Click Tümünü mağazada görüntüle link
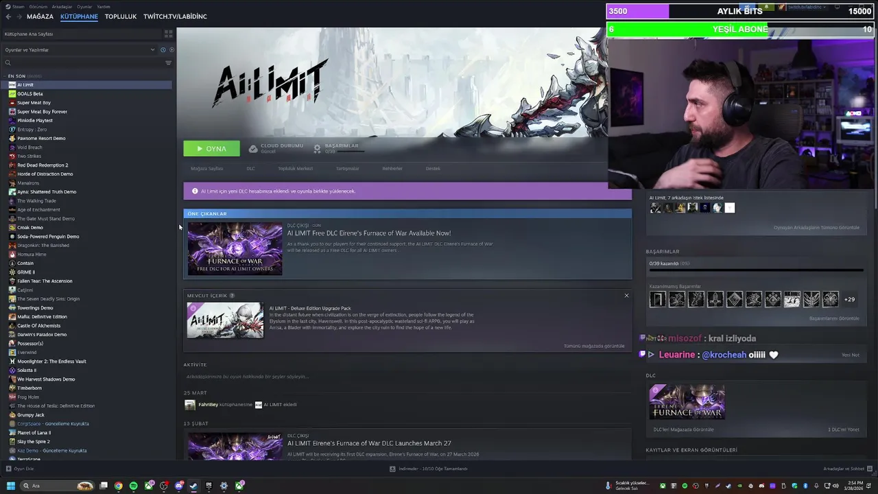 point(594,346)
